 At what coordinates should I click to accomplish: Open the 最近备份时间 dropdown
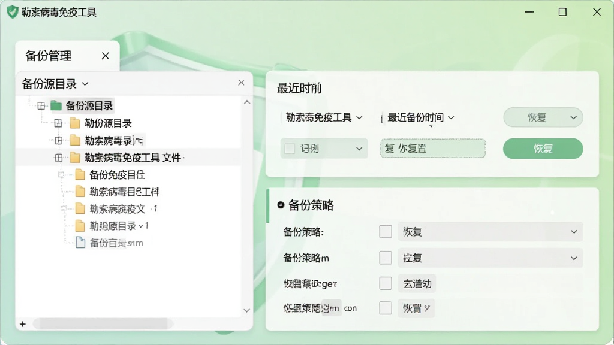pos(420,117)
